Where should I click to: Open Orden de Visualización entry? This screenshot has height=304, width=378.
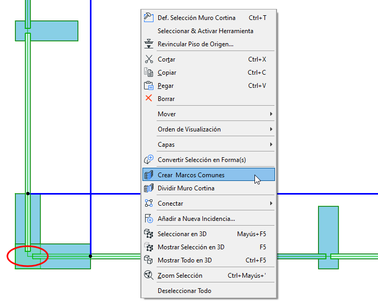(x=209, y=129)
